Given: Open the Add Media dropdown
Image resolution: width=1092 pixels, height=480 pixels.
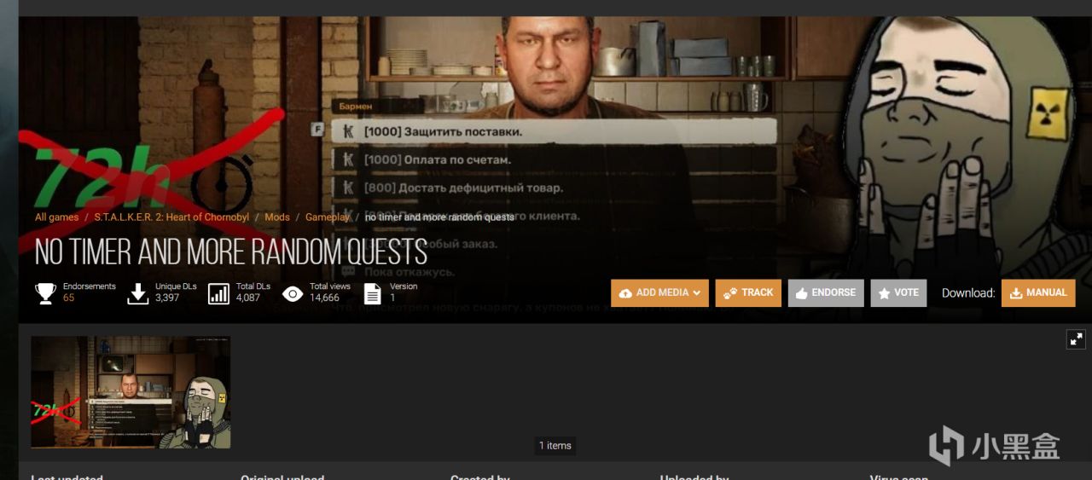Looking at the screenshot, I should tap(659, 292).
